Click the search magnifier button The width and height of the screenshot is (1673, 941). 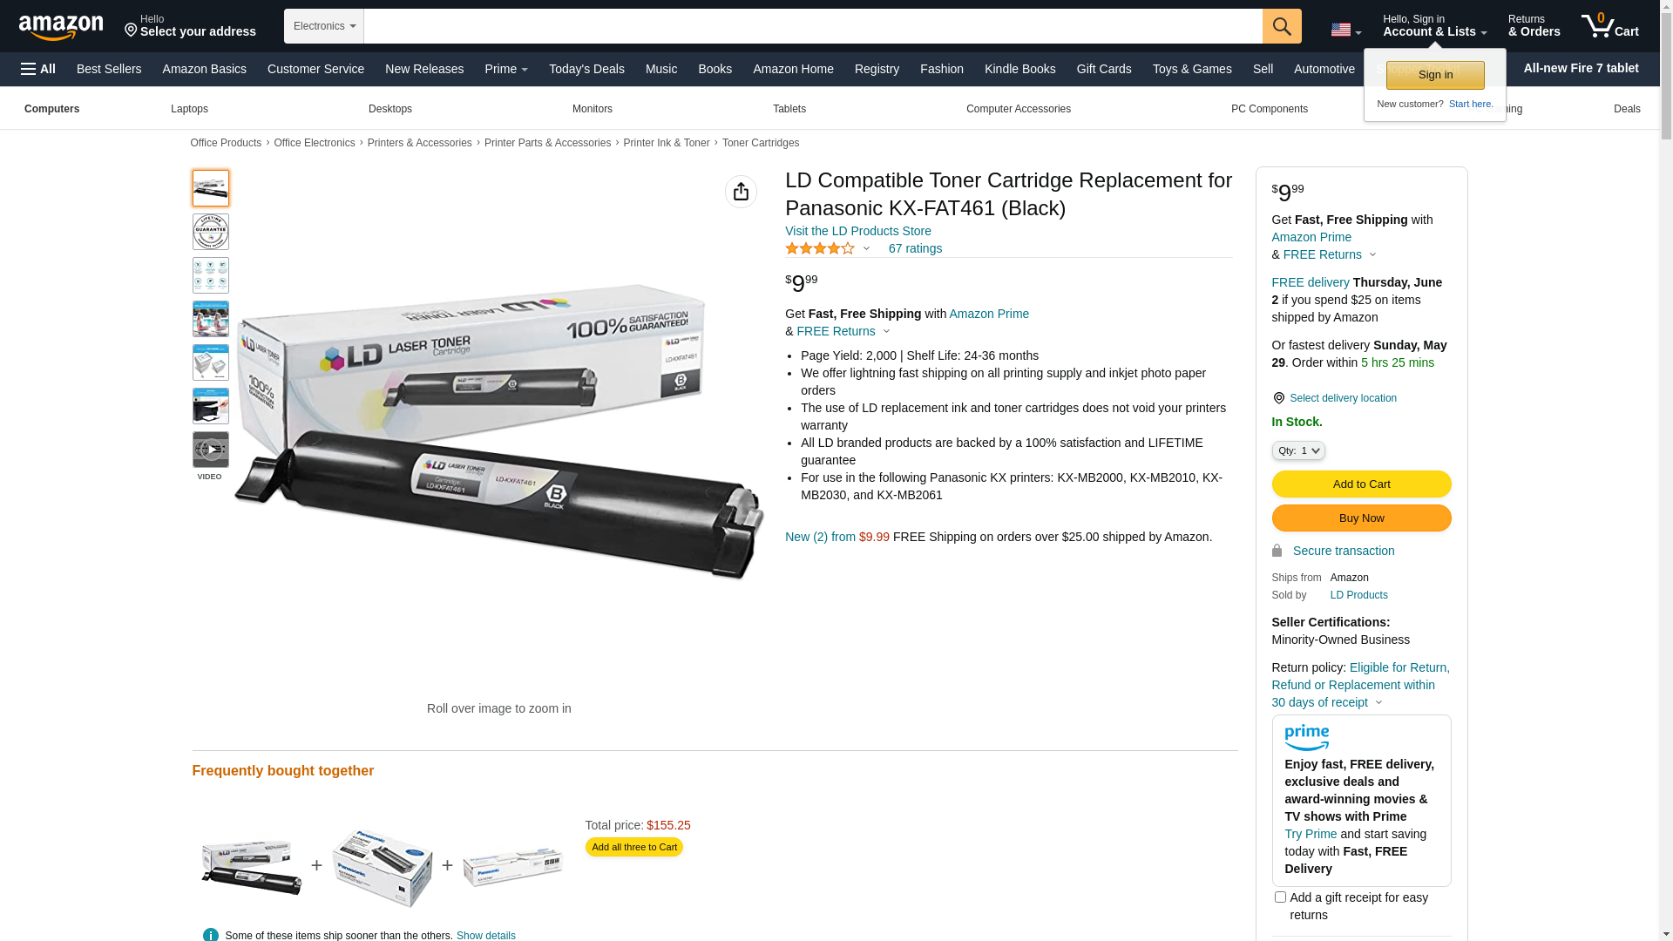pos(1282,26)
